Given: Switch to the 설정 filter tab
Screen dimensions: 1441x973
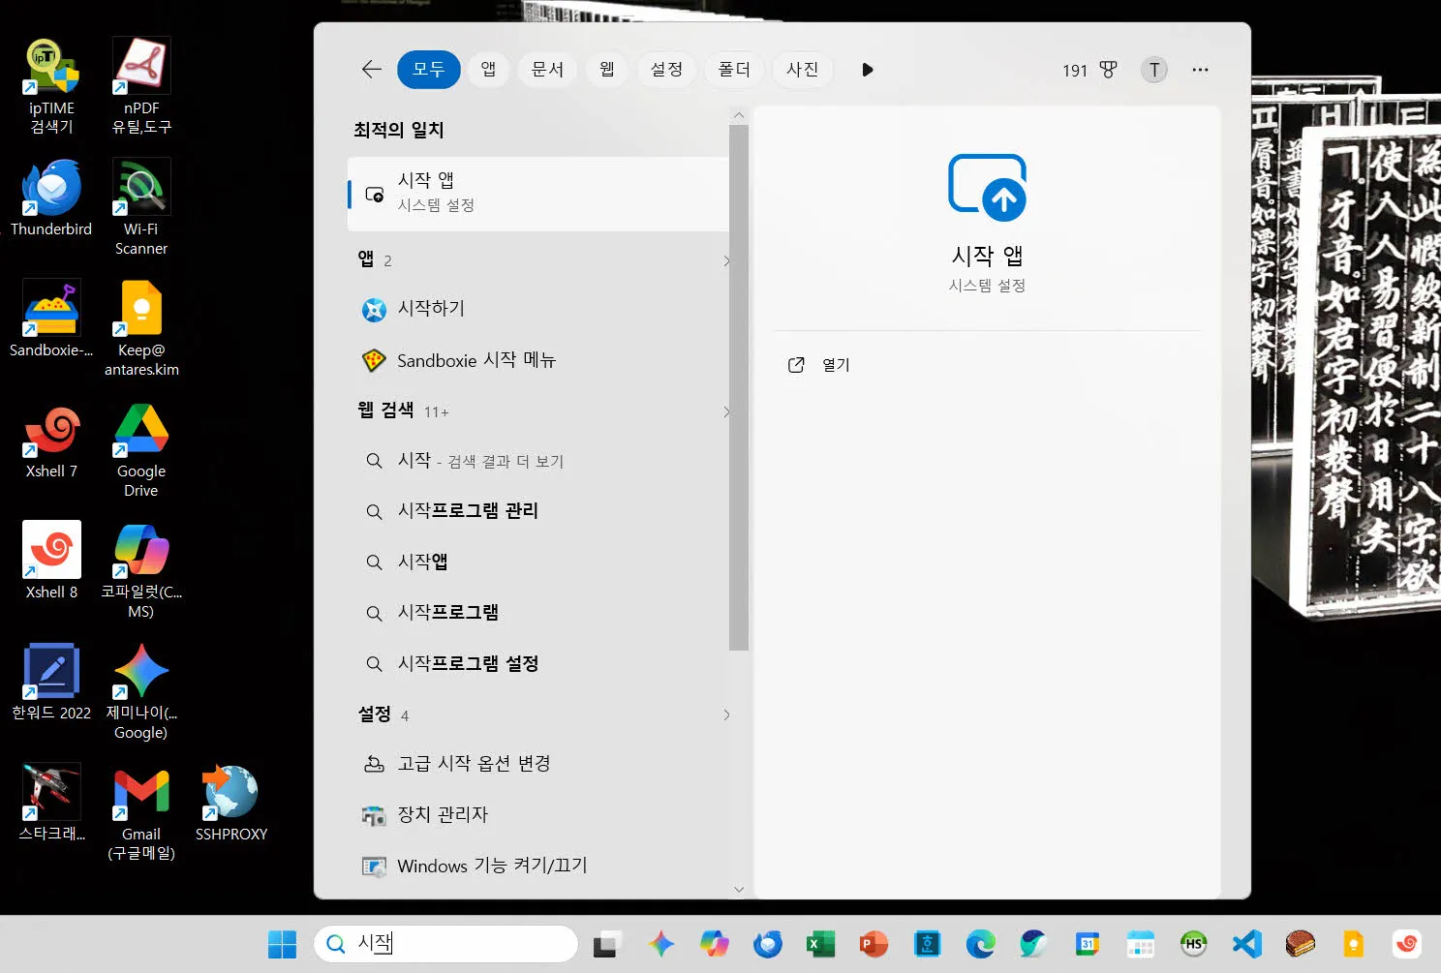Looking at the screenshot, I should [666, 70].
